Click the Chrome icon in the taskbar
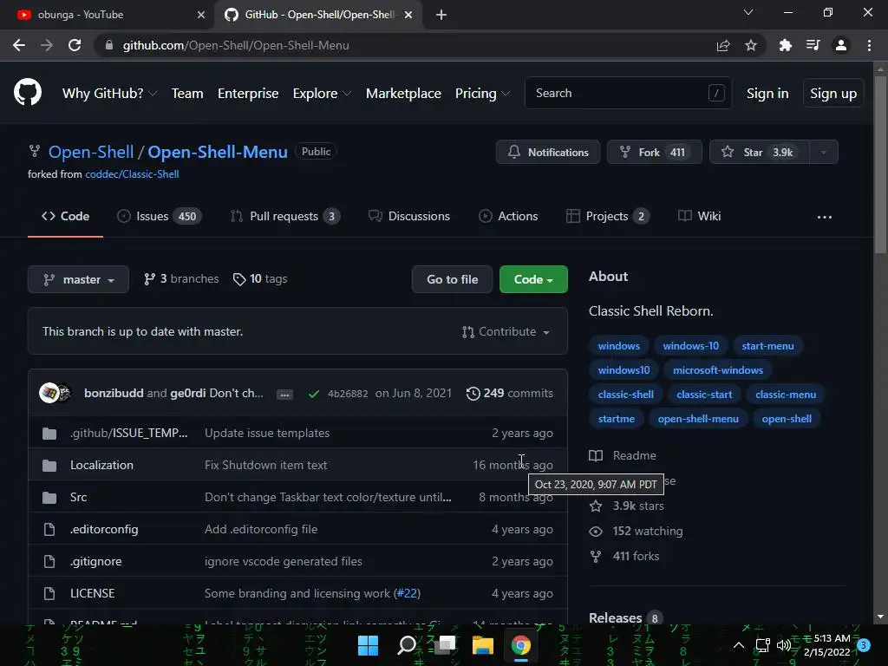 click(521, 645)
